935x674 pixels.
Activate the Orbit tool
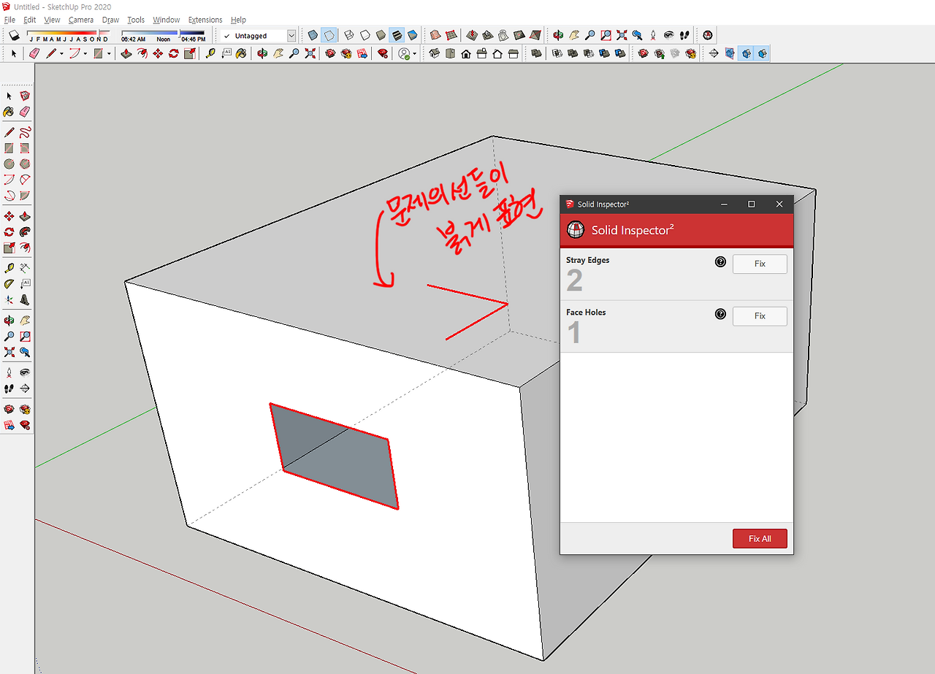261,53
